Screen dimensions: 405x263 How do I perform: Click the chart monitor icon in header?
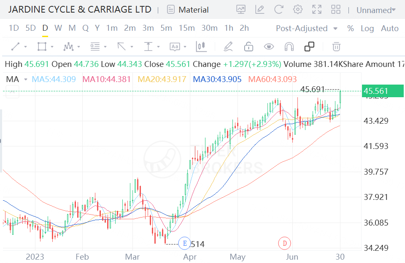(241, 10)
